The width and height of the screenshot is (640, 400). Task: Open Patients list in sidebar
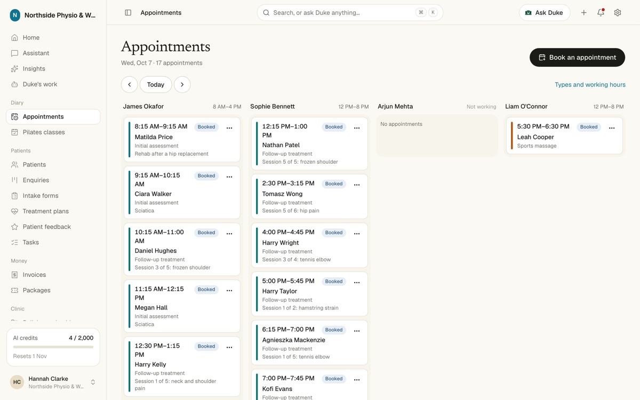53,165
